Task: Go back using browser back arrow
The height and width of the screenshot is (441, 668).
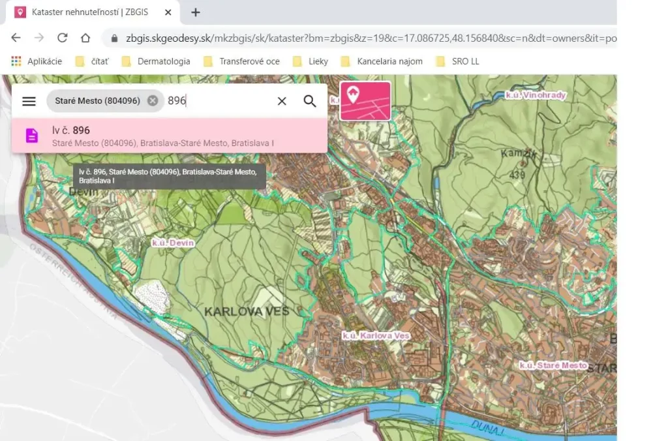Action: point(16,38)
